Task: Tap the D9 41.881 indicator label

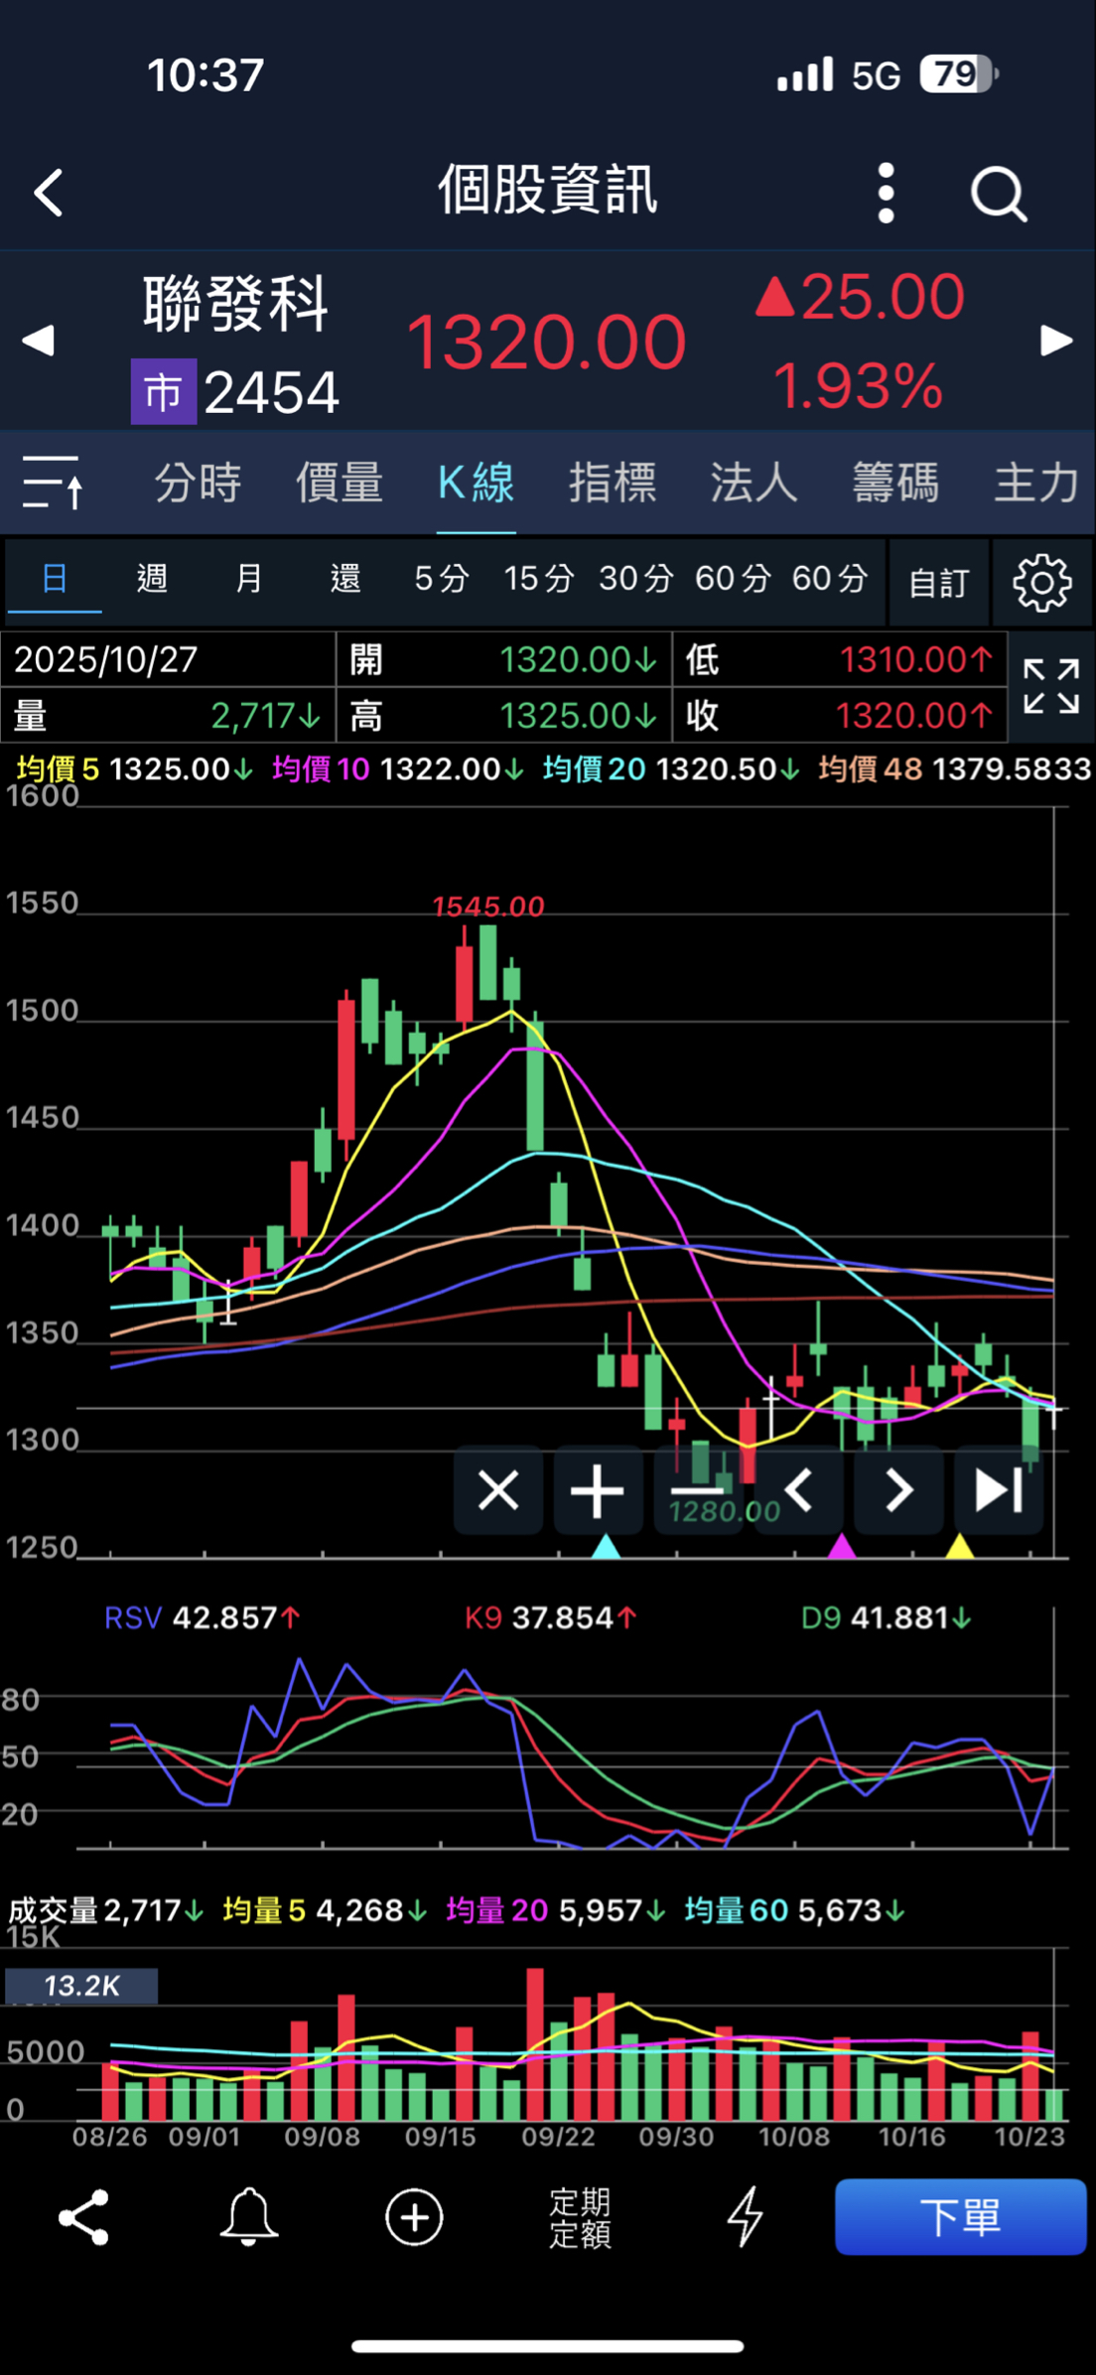Action: [x=887, y=1618]
